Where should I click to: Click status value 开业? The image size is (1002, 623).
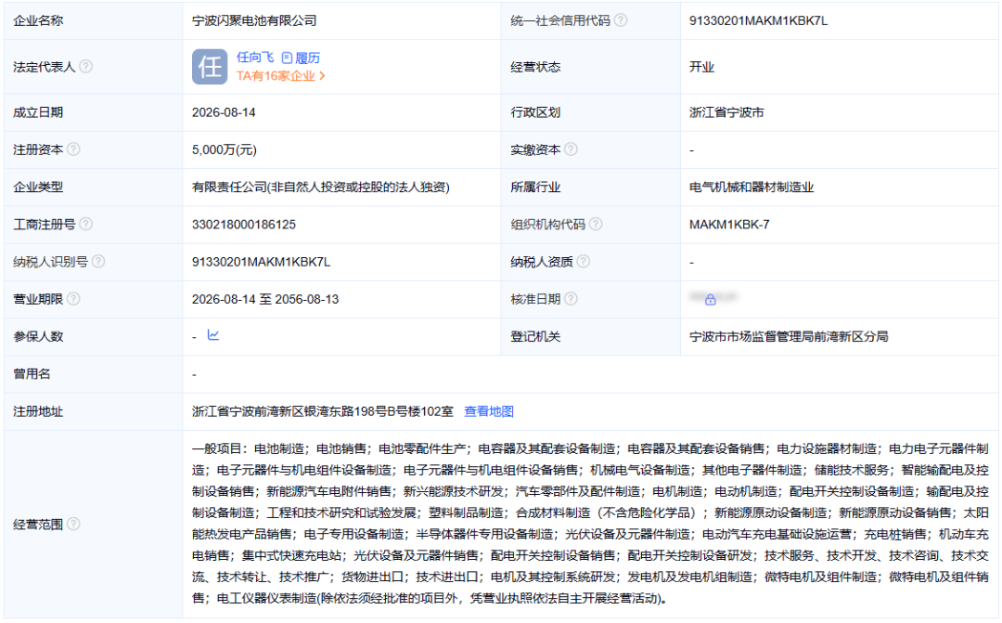coord(701,67)
